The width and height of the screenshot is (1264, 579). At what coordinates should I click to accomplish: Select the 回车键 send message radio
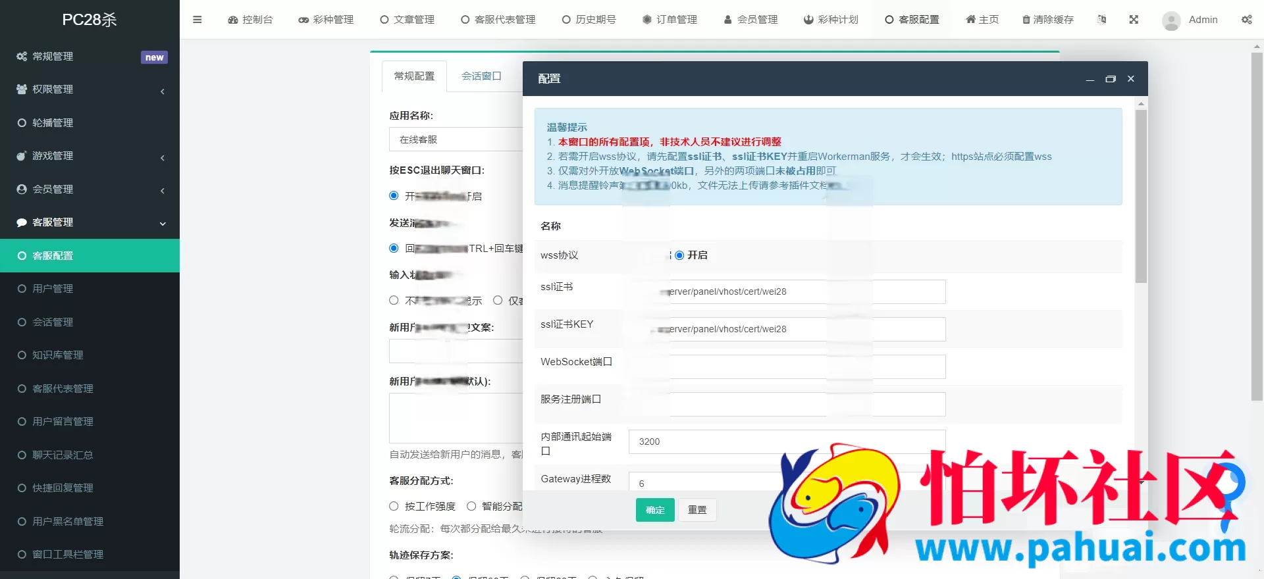coord(394,248)
